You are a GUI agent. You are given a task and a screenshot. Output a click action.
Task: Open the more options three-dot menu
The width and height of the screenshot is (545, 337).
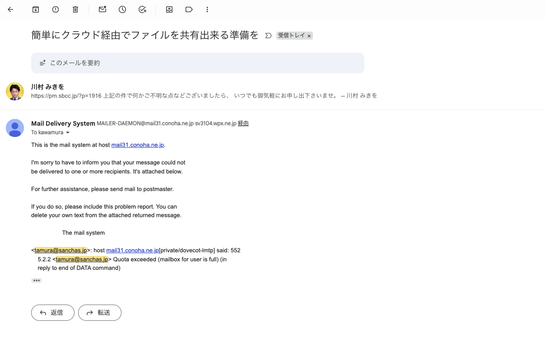coord(207,9)
